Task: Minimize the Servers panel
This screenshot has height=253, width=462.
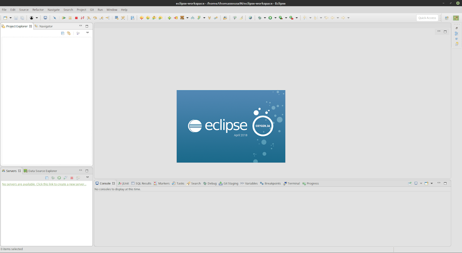Action: (x=81, y=170)
